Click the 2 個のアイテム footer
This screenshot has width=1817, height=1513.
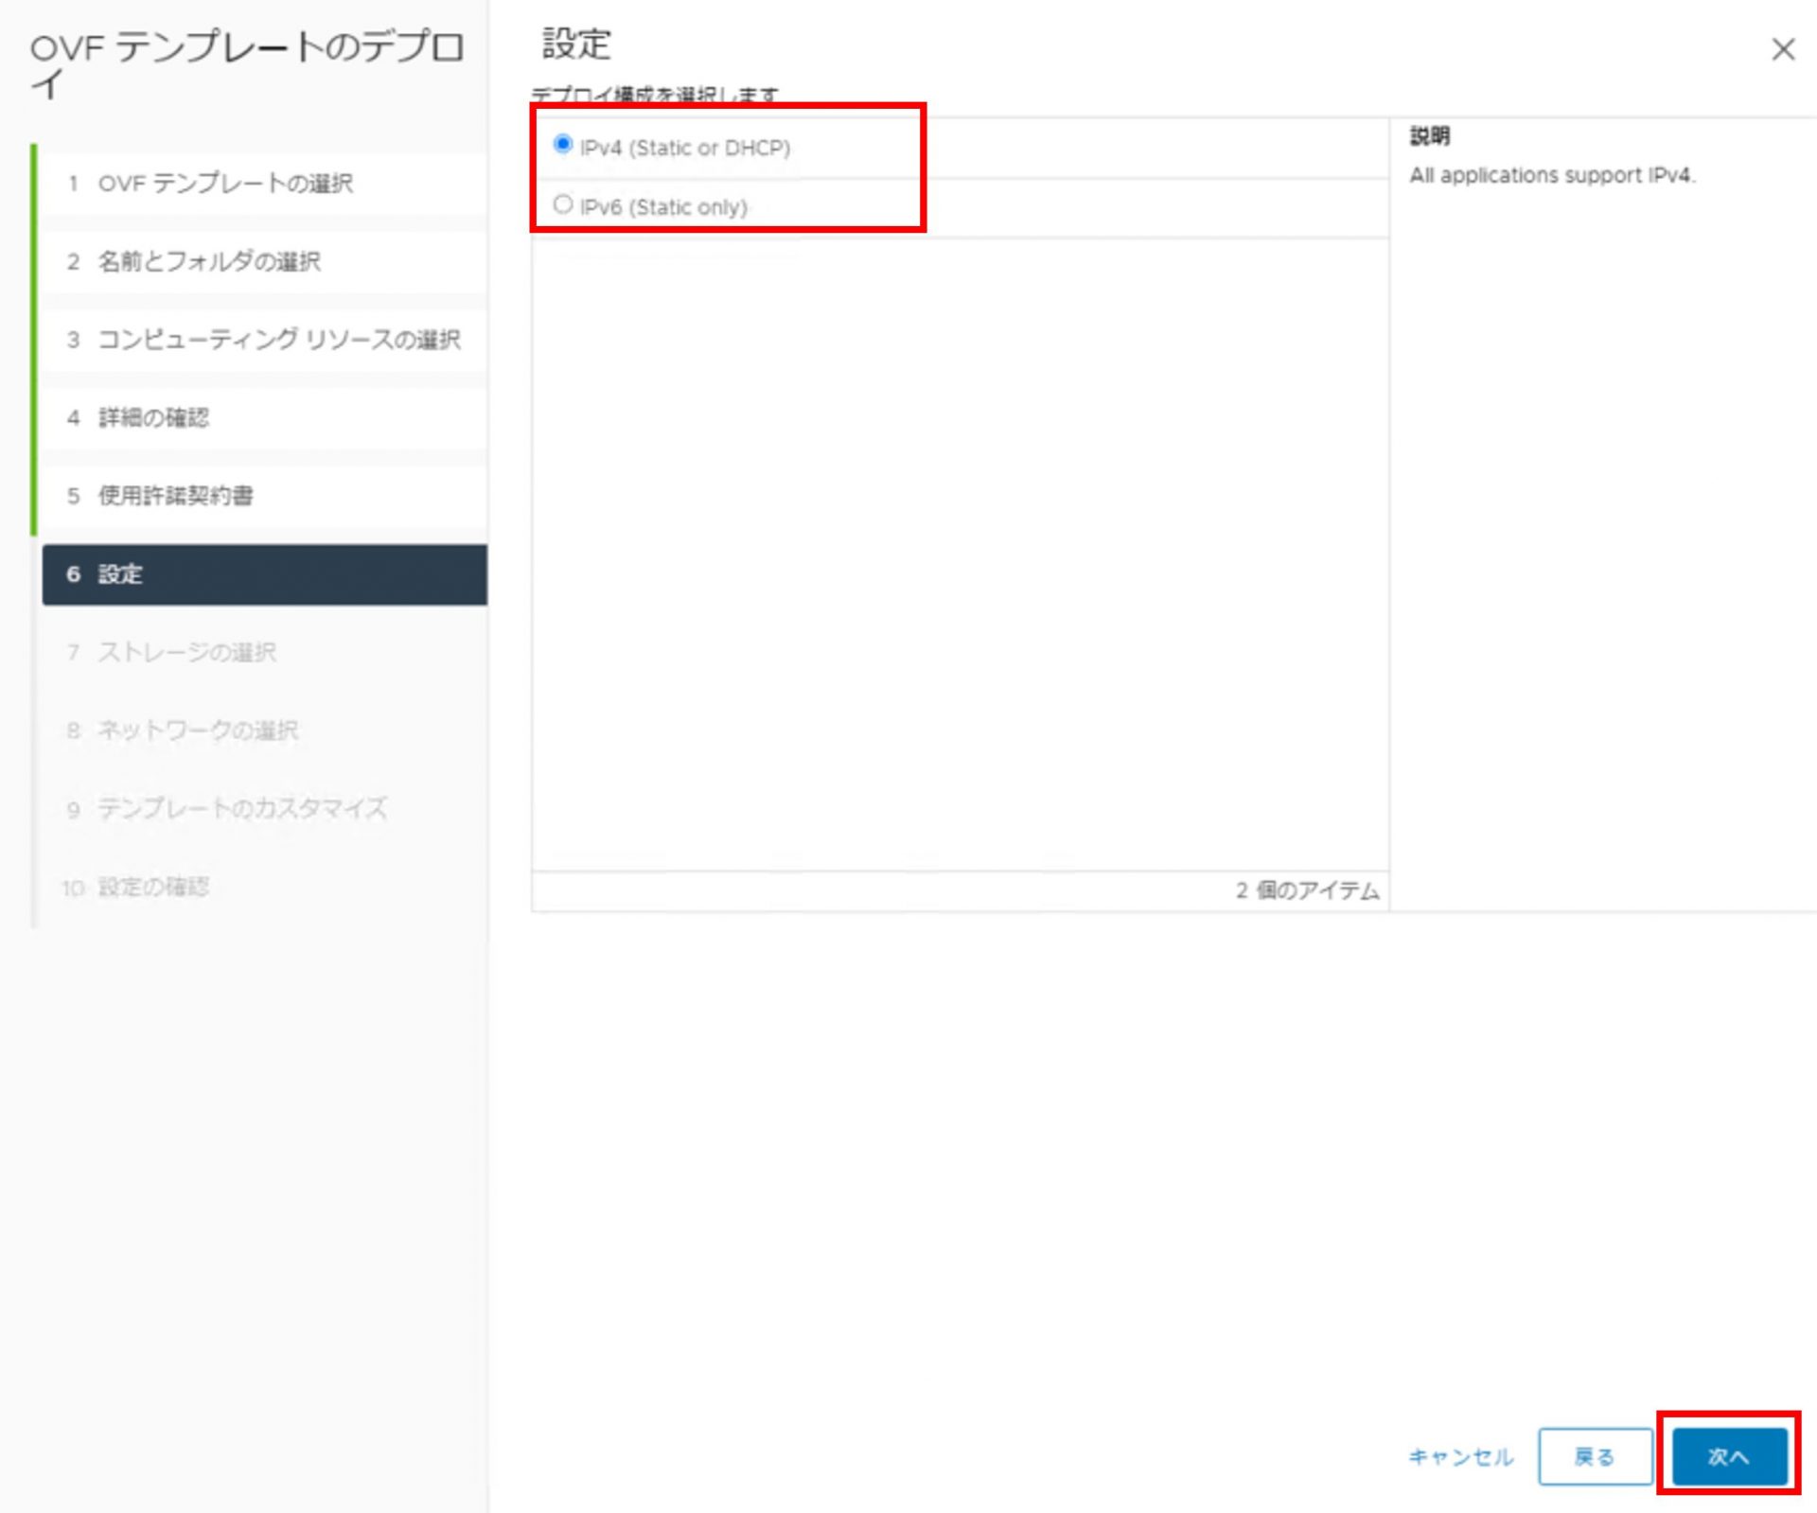click(x=1307, y=890)
